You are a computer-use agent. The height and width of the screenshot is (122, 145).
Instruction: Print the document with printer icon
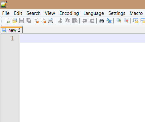pyautogui.click(x=51, y=21)
